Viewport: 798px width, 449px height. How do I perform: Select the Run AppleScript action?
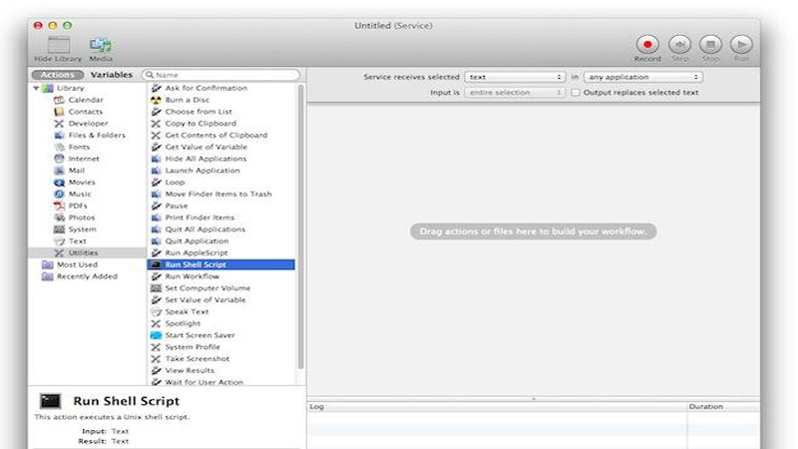click(x=197, y=252)
